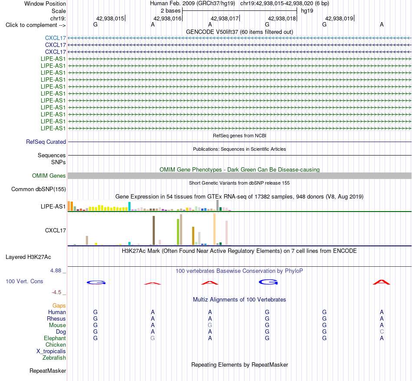The height and width of the screenshot is (381, 412).
Task: Click the Elephant species label
Action: coord(55,338)
